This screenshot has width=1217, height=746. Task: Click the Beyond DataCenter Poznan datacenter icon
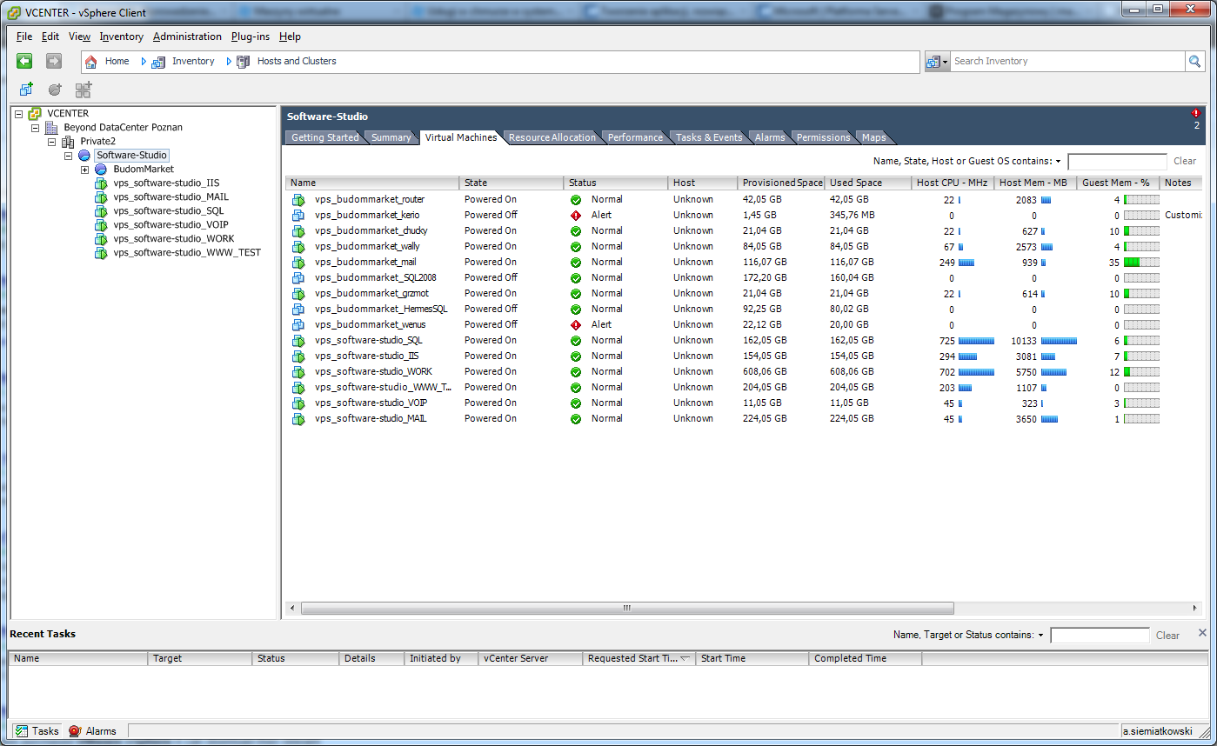pyautogui.click(x=50, y=127)
